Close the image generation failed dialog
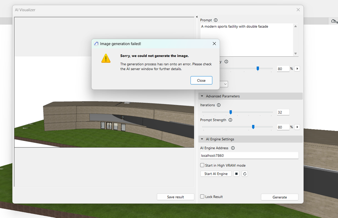338x218 pixels. click(201, 80)
